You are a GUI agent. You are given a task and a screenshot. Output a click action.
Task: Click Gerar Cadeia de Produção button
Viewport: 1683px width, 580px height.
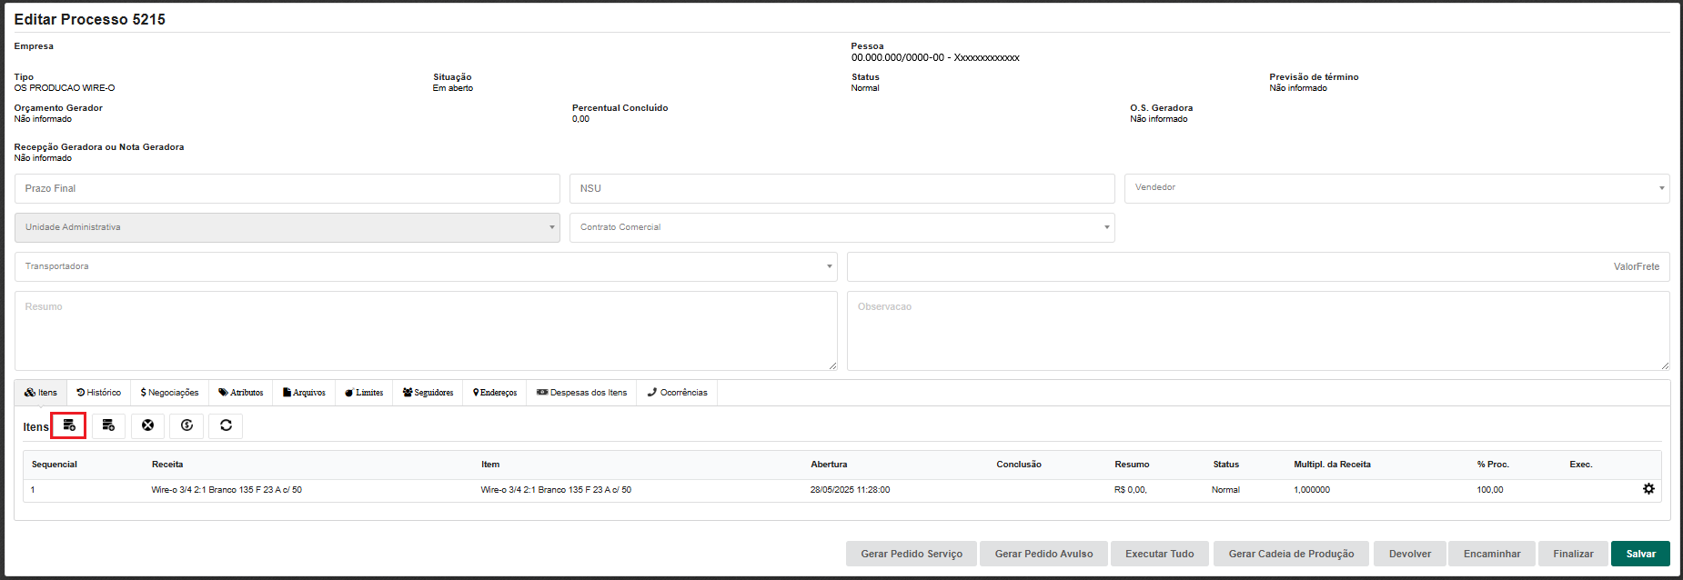pyautogui.click(x=1291, y=554)
